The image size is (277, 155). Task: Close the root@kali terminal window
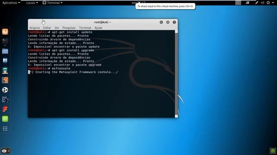tap(174, 22)
